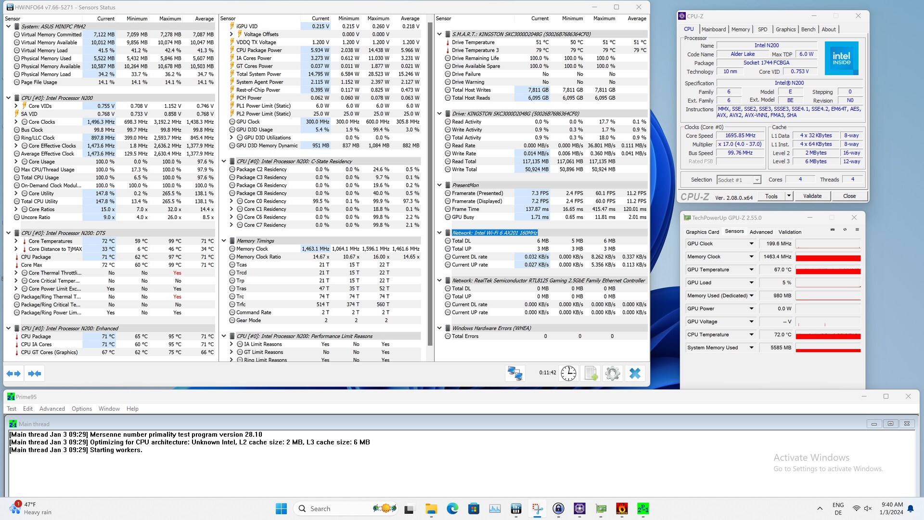924x520 pixels.
Task: Reset the HWiNFO clock timer icon
Action: coord(568,373)
